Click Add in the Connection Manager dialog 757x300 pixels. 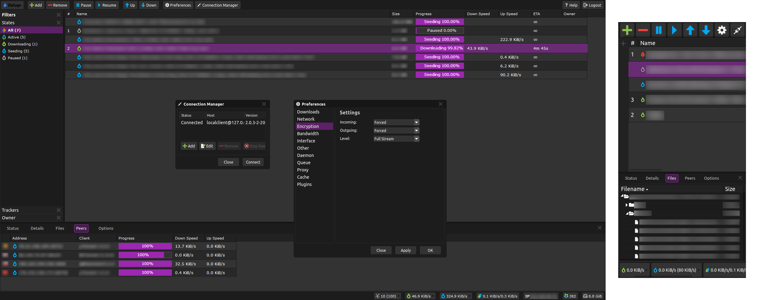click(189, 146)
